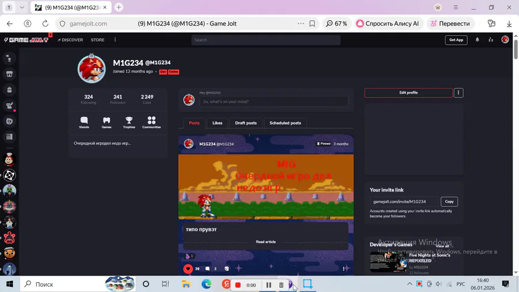The height and width of the screenshot is (292, 519).
Task: Open the pinned post's three-dot options menu
Action: pyautogui.click(x=344, y=268)
